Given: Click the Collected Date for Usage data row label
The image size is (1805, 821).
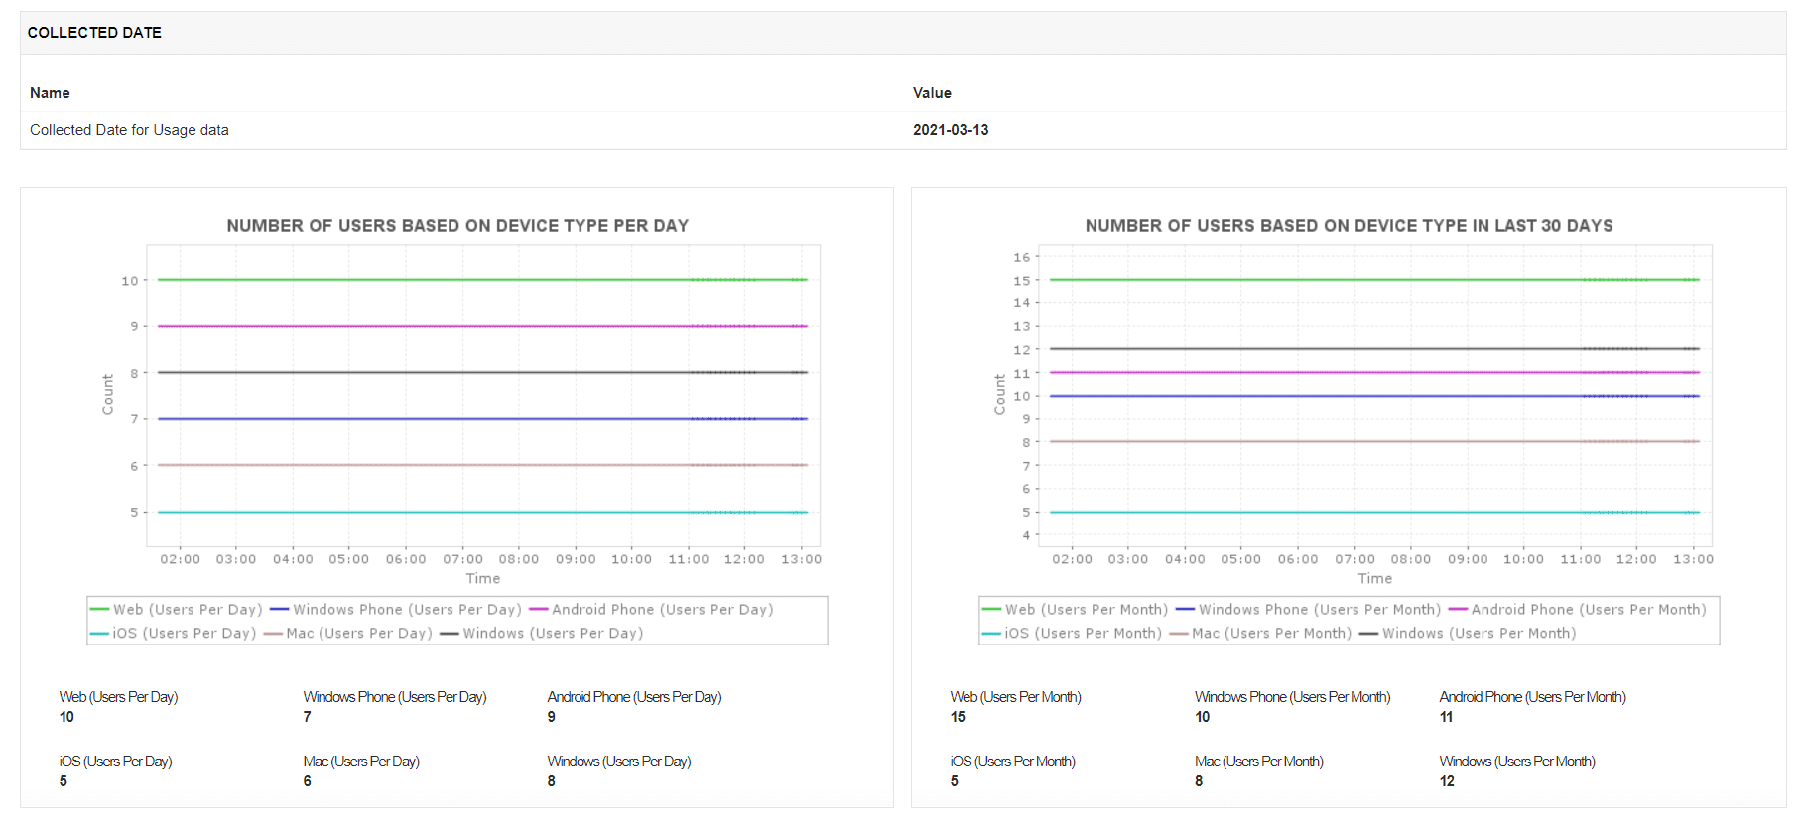Looking at the screenshot, I should tap(129, 130).
